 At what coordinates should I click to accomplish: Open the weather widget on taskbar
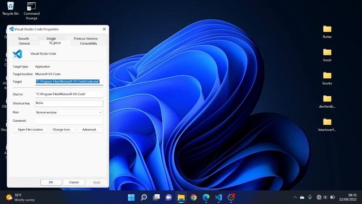point(20,198)
